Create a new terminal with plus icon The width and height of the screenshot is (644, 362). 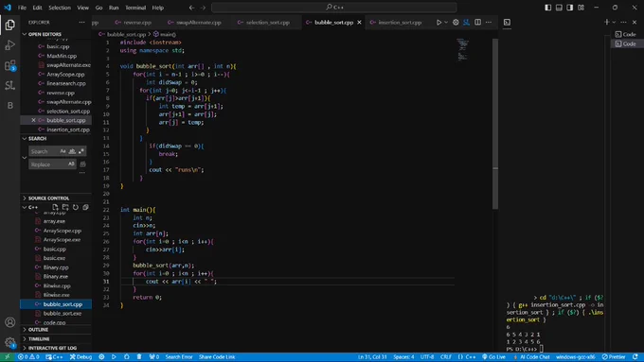pos(607,22)
